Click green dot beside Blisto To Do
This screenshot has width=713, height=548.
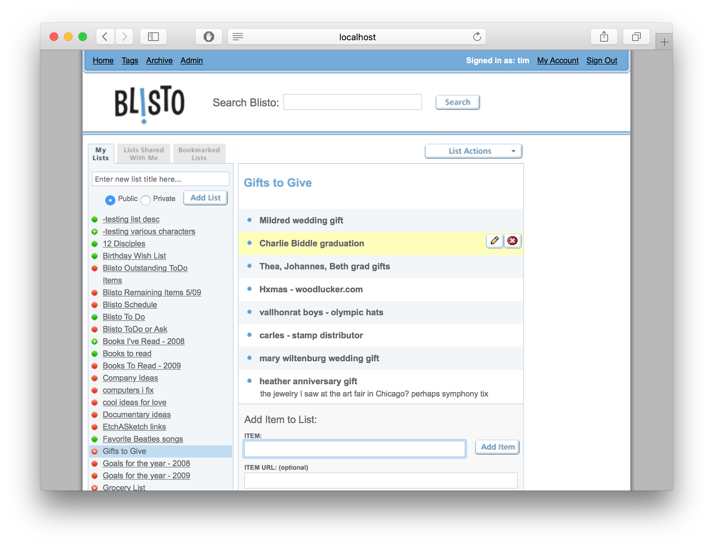pyautogui.click(x=95, y=317)
